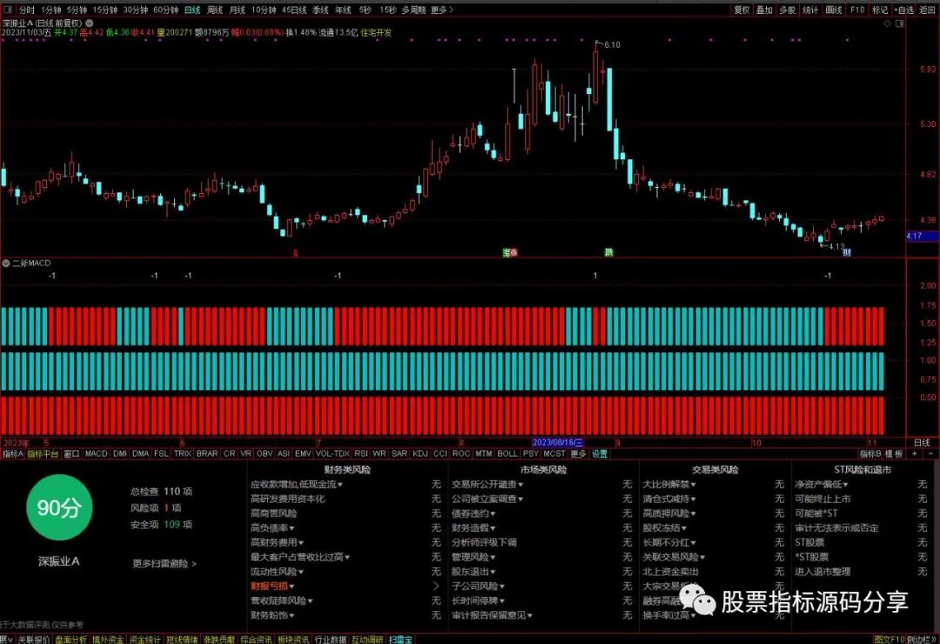This screenshot has width=940, height=644.
Task: Click 图文F10 at bottom right
Action: (x=889, y=639)
